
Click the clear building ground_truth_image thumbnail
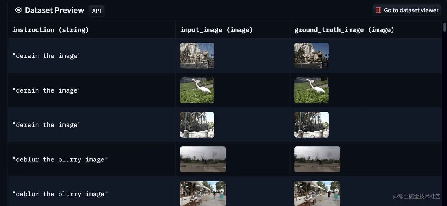pos(311,55)
